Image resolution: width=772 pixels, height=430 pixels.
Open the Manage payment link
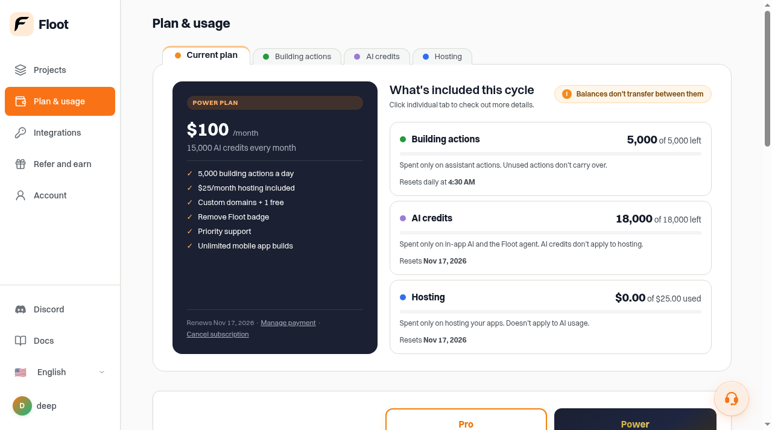click(x=288, y=323)
